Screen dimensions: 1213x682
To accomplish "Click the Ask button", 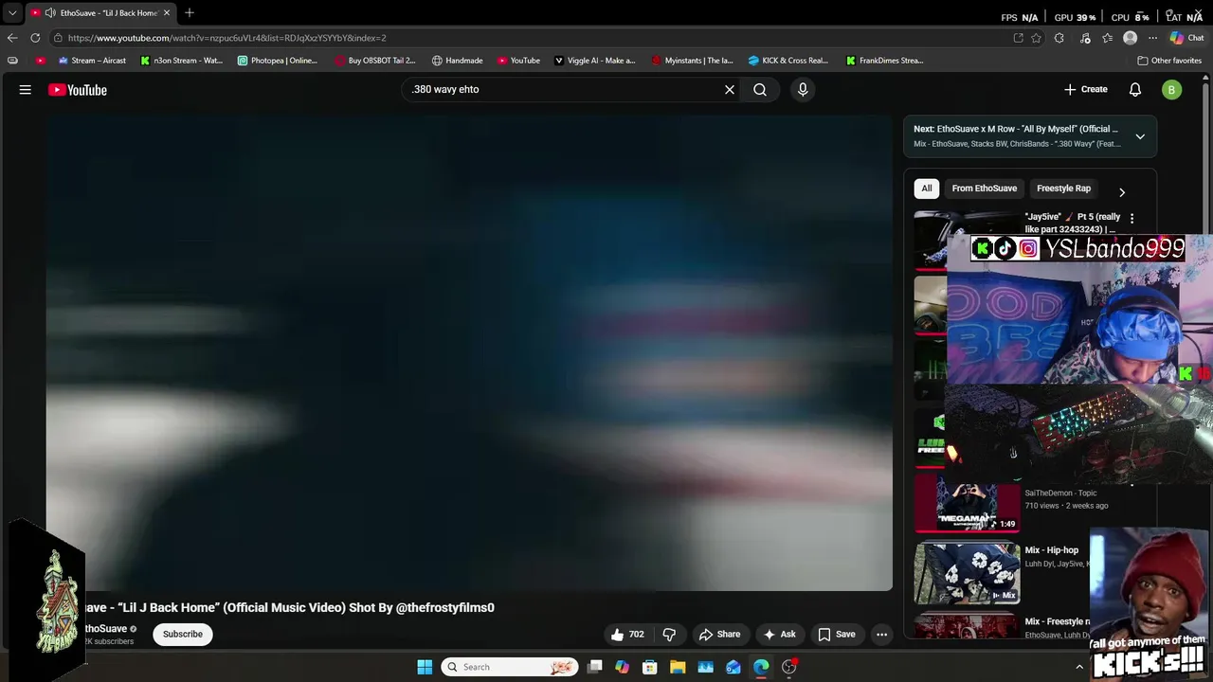I will (x=780, y=635).
